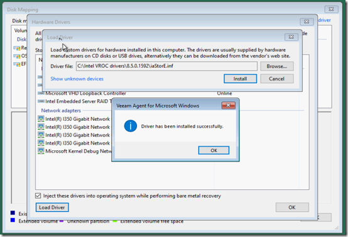Click the Unknown partition purple legend swatch
This screenshot has width=348, height=237.
pyautogui.click(x=62, y=221)
